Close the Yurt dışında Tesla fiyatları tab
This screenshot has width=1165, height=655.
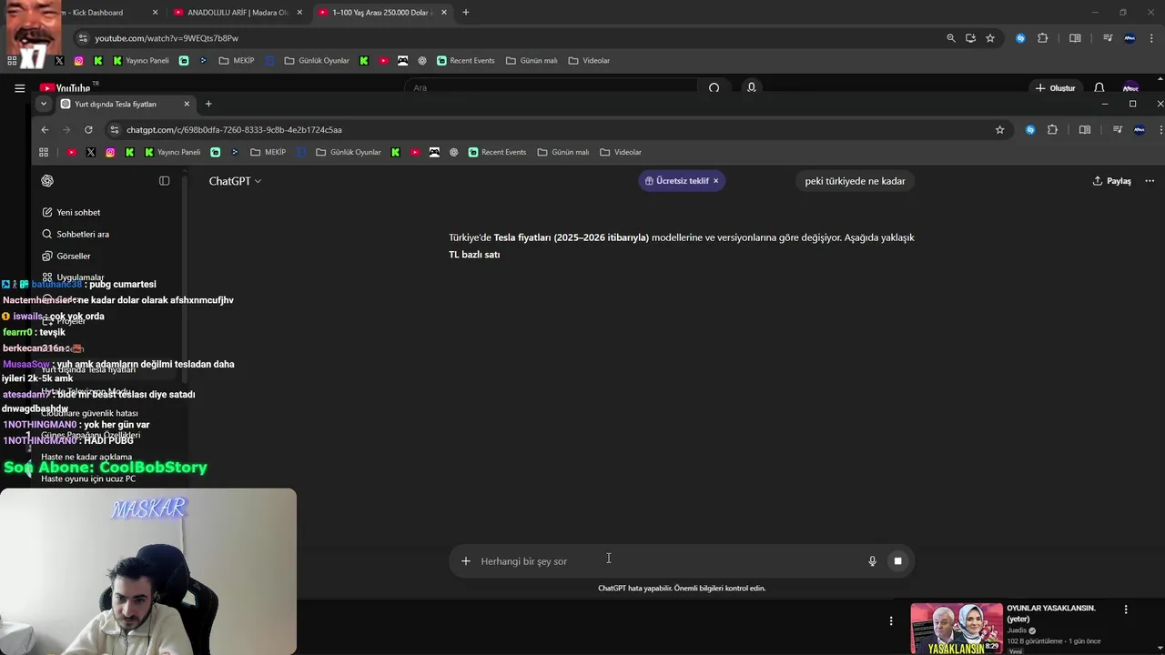(187, 104)
